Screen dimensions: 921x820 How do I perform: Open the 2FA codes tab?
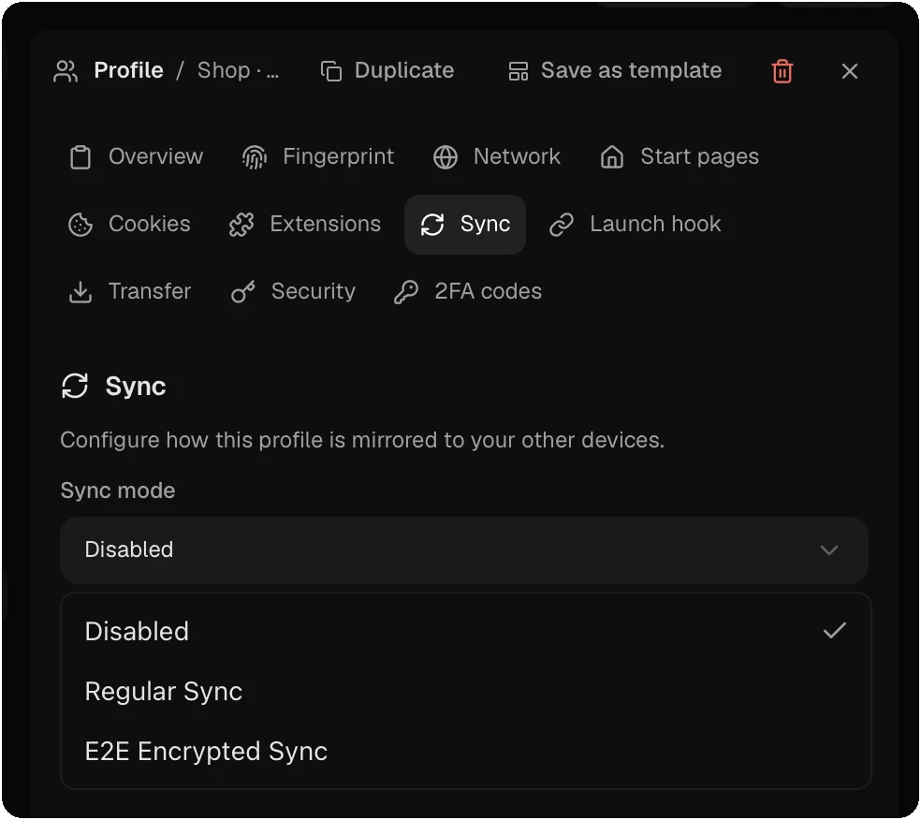click(x=468, y=292)
